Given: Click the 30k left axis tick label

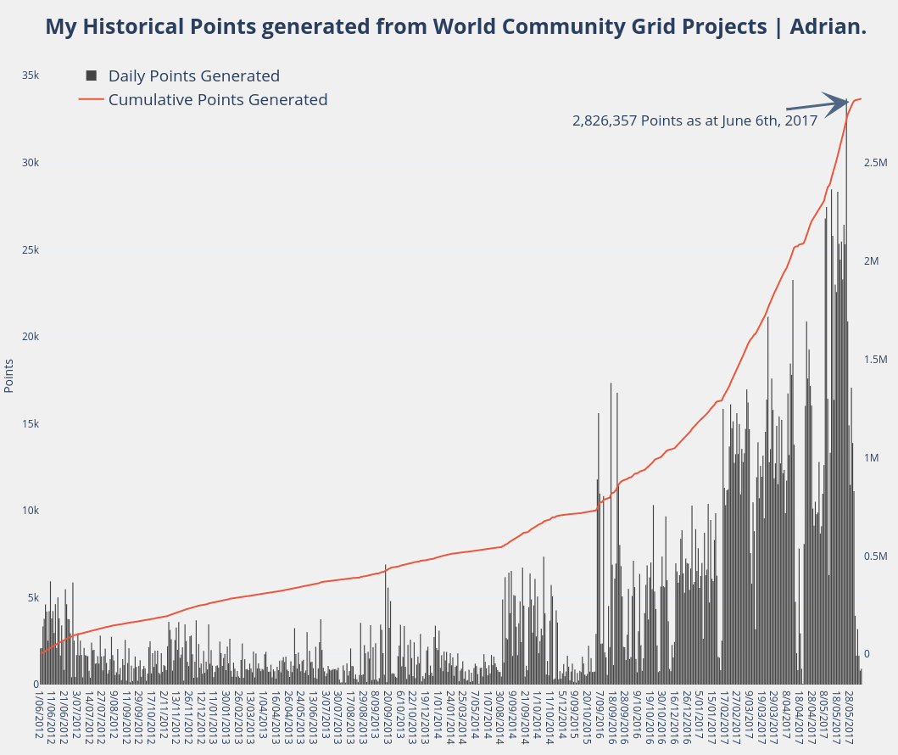Looking at the screenshot, I should pyautogui.click(x=30, y=163).
